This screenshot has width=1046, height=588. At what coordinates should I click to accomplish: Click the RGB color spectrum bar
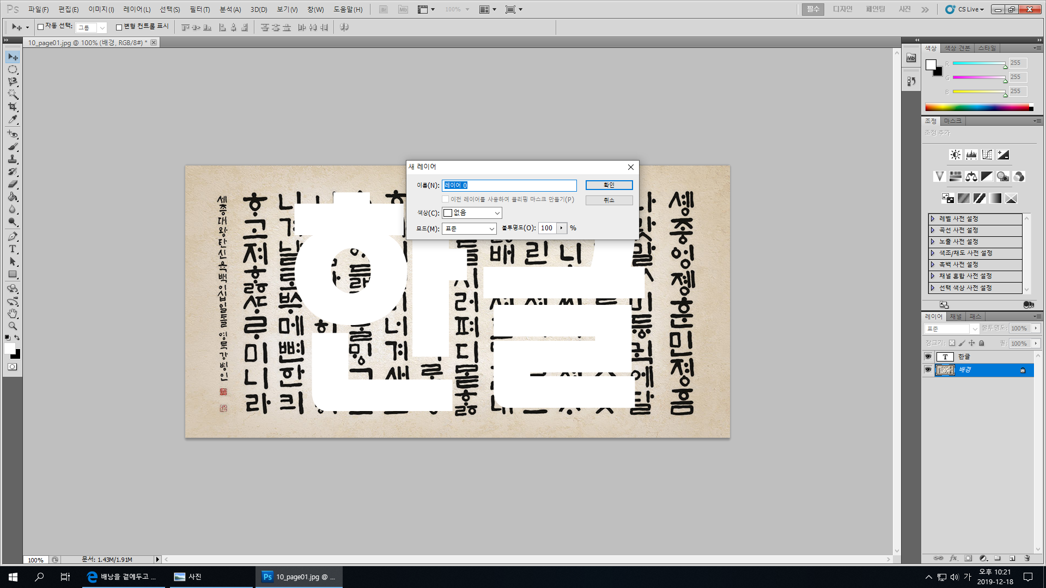click(x=978, y=108)
